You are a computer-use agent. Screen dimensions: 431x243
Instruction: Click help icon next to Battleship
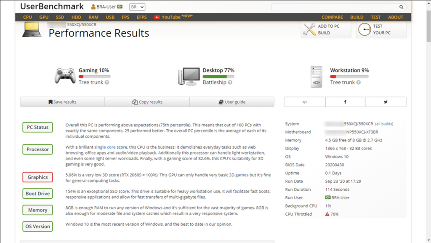pyautogui.click(x=230, y=83)
